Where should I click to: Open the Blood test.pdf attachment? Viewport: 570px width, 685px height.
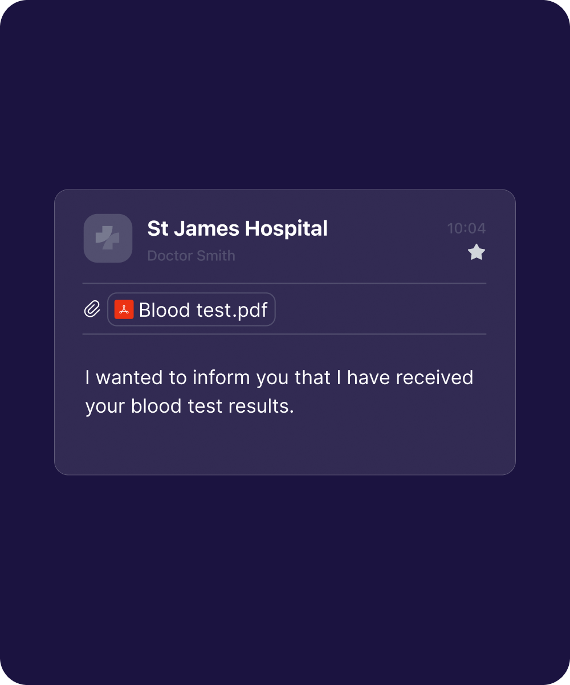(x=192, y=310)
